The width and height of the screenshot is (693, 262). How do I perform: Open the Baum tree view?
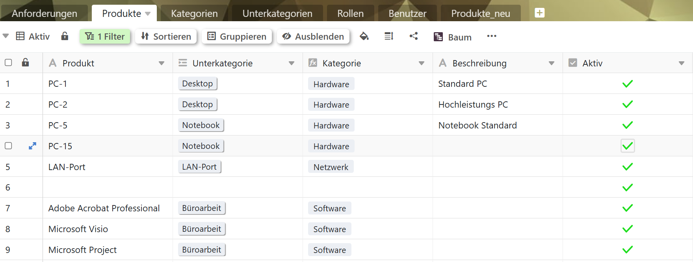coord(452,37)
